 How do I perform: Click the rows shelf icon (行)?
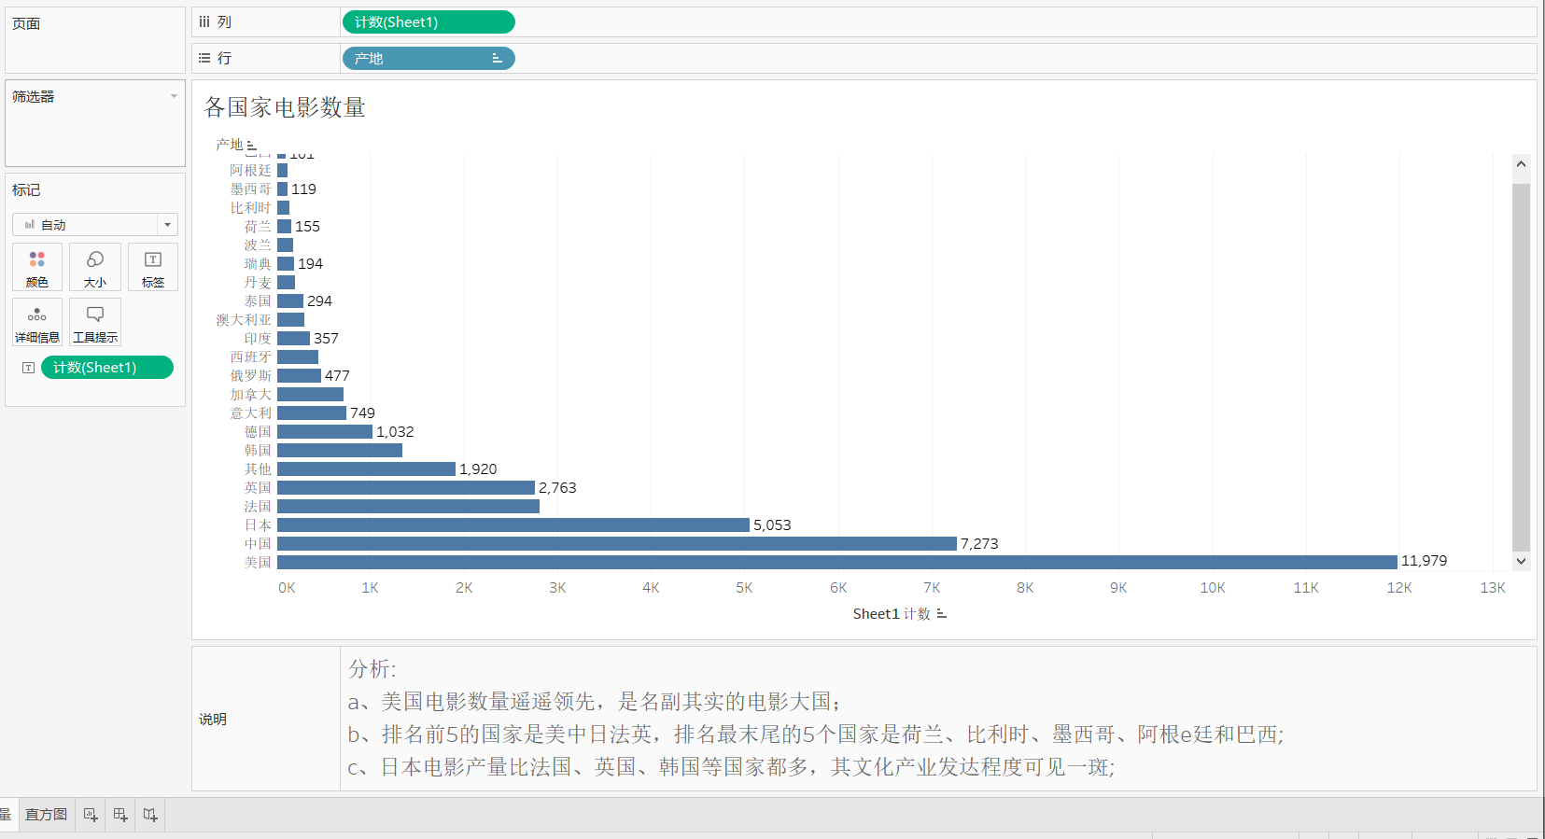pos(204,58)
